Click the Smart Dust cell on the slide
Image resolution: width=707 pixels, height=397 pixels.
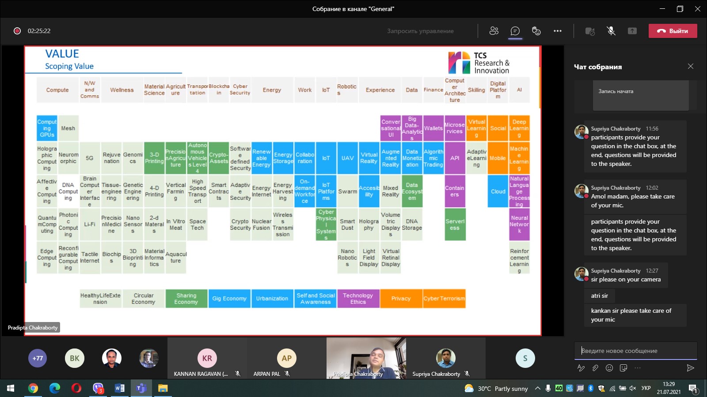pyautogui.click(x=347, y=225)
